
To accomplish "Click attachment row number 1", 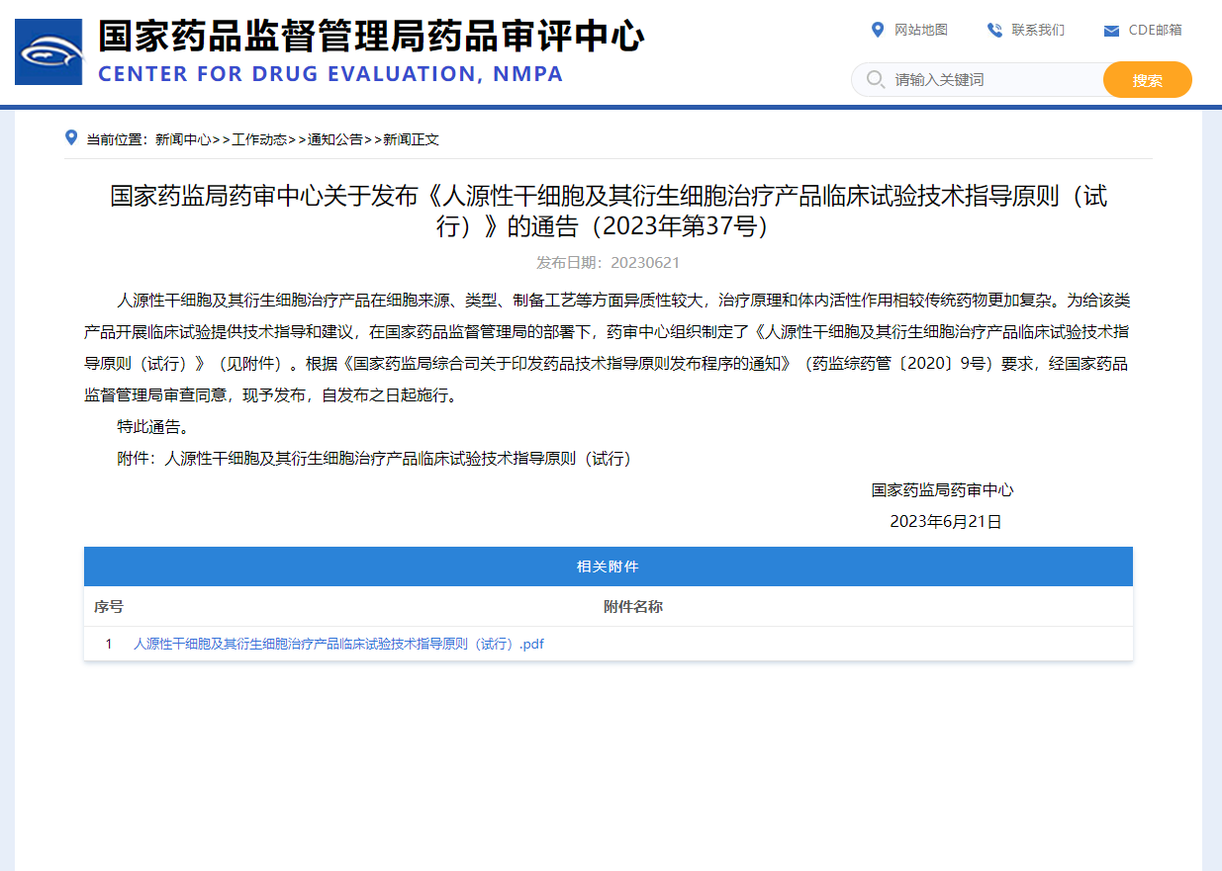I will tap(109, 644).
